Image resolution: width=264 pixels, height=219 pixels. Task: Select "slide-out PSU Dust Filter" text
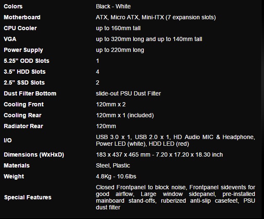click(128, 93)
